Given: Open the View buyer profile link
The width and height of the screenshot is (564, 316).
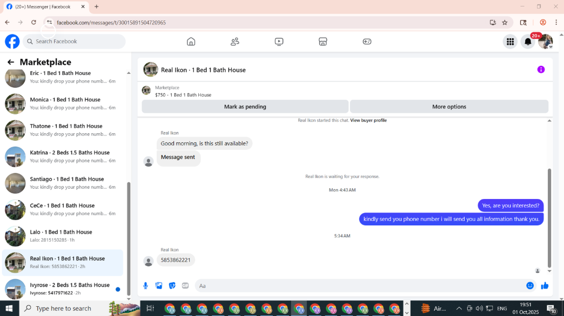Looking at the screenshot, I should point(368,120).
